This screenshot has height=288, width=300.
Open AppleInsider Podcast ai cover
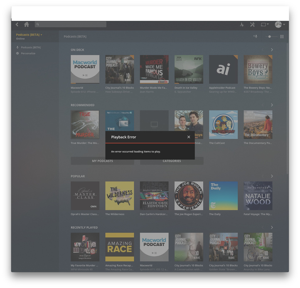[223, 69]
